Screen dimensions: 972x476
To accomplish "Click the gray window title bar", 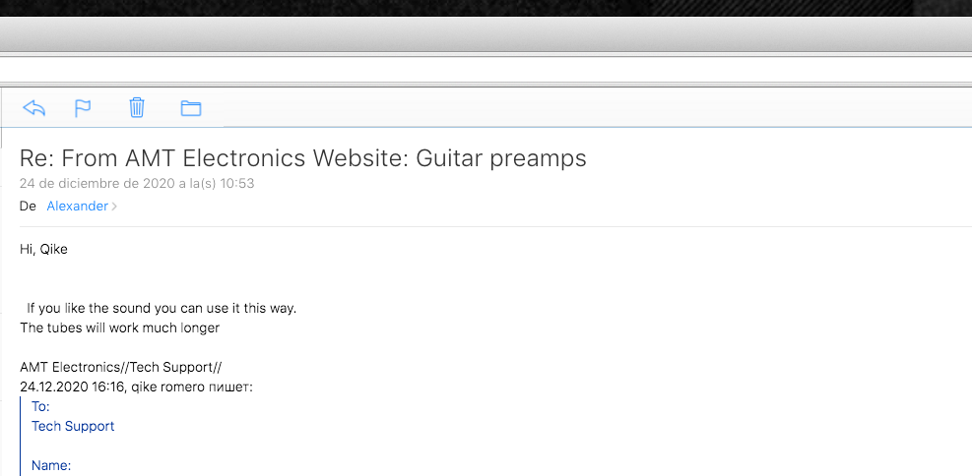I will pos(486,34).
